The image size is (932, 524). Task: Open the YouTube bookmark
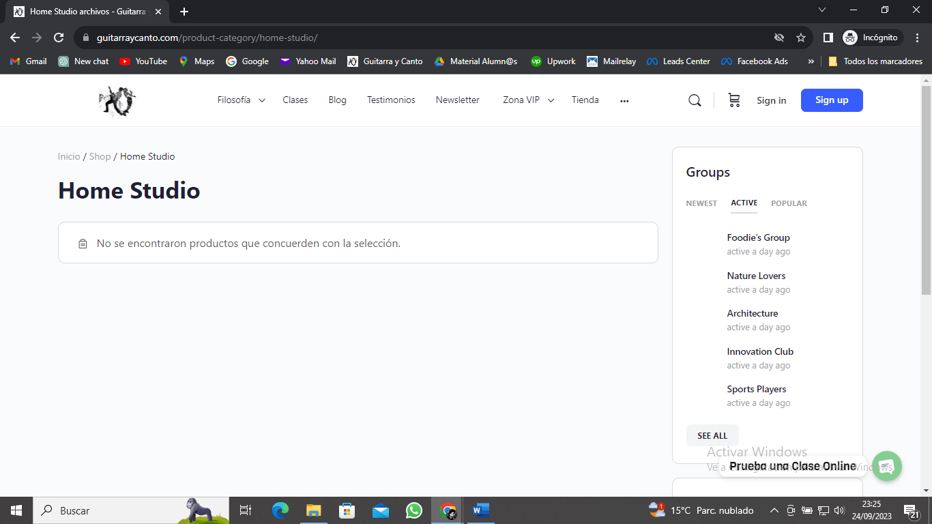tap(143, 61)
